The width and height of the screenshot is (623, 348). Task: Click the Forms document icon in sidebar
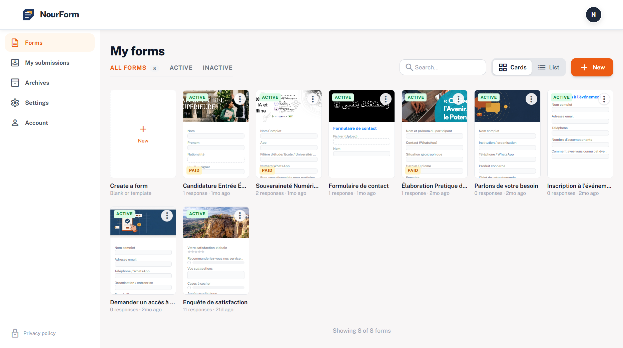(15, 43)
